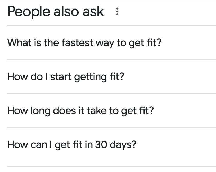
Task: Click the 'People also ask' heading
Action: [55, 12]
